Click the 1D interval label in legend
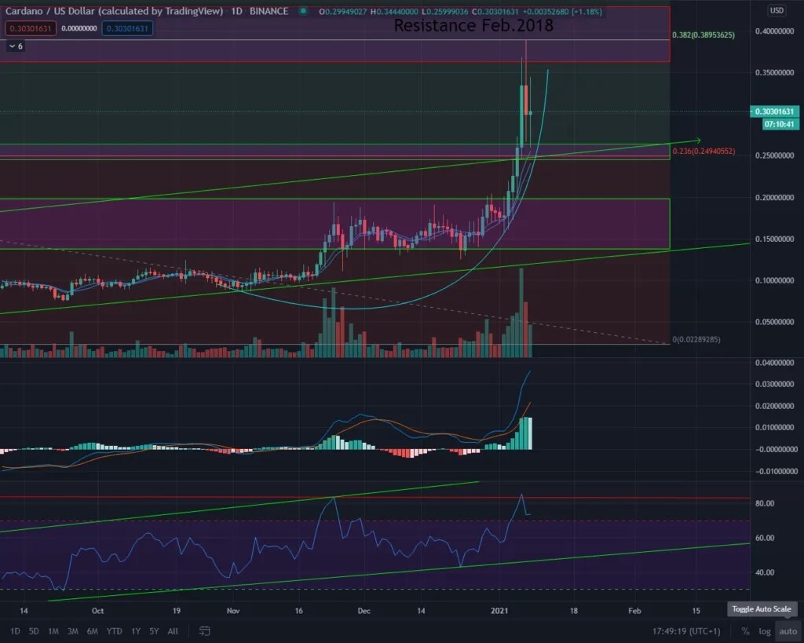The width and height of the screenshot is (804, 643). pos(236,11)
